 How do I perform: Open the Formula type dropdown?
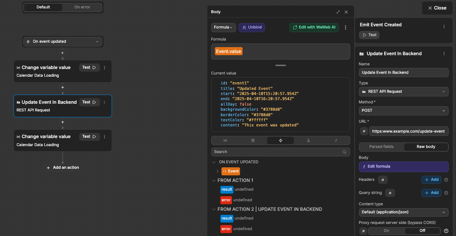[x=223, y=27]
